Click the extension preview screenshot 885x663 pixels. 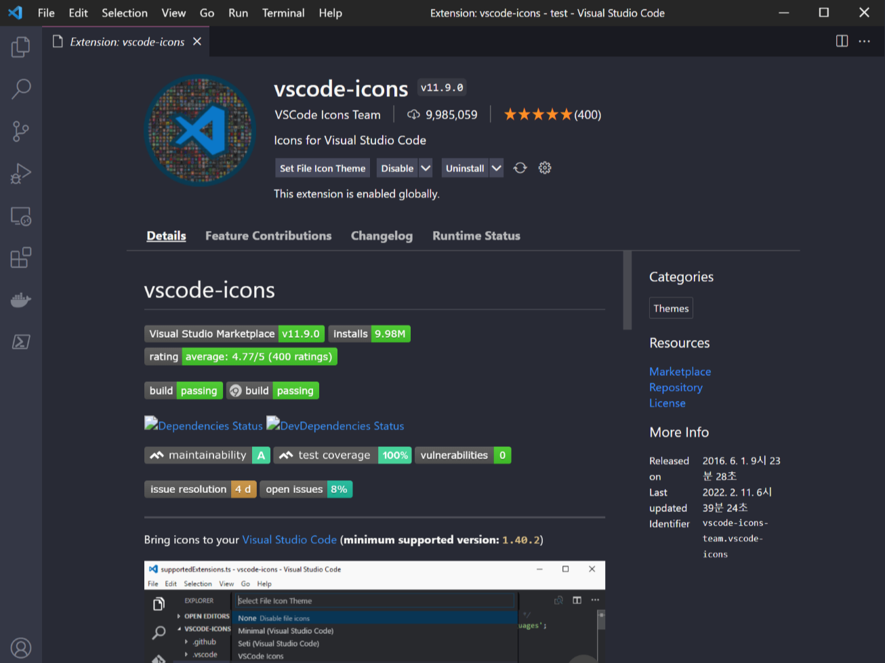(x=375, y=612)
